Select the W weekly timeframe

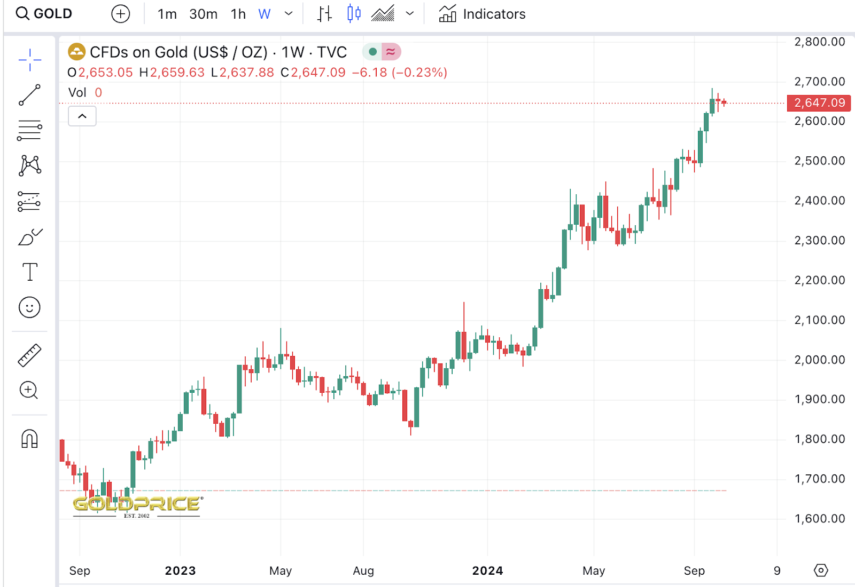[x=265, y=14]
